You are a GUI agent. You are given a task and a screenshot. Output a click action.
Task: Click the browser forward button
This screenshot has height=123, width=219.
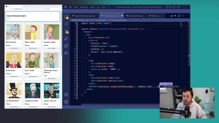(8, 9)
